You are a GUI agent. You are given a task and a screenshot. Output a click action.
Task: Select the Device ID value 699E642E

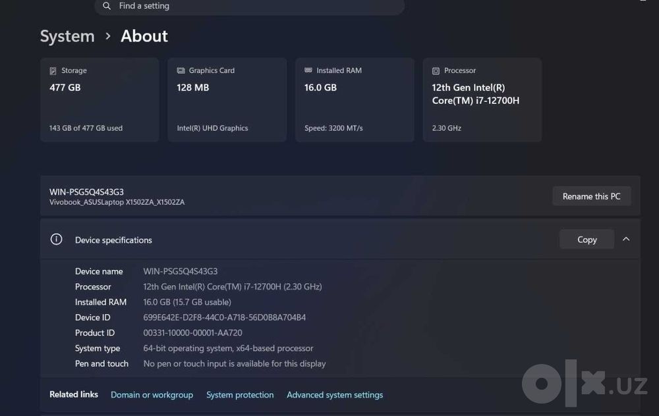(x=225, y=318)
